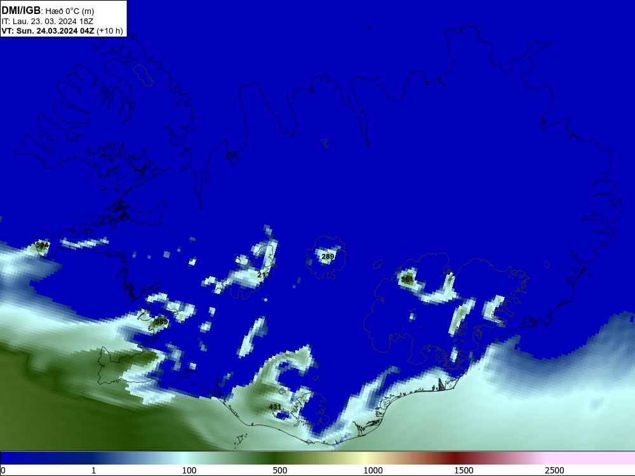Click the 589 map value label
This screenshot has width=635, height=476.
coord(161,322)
